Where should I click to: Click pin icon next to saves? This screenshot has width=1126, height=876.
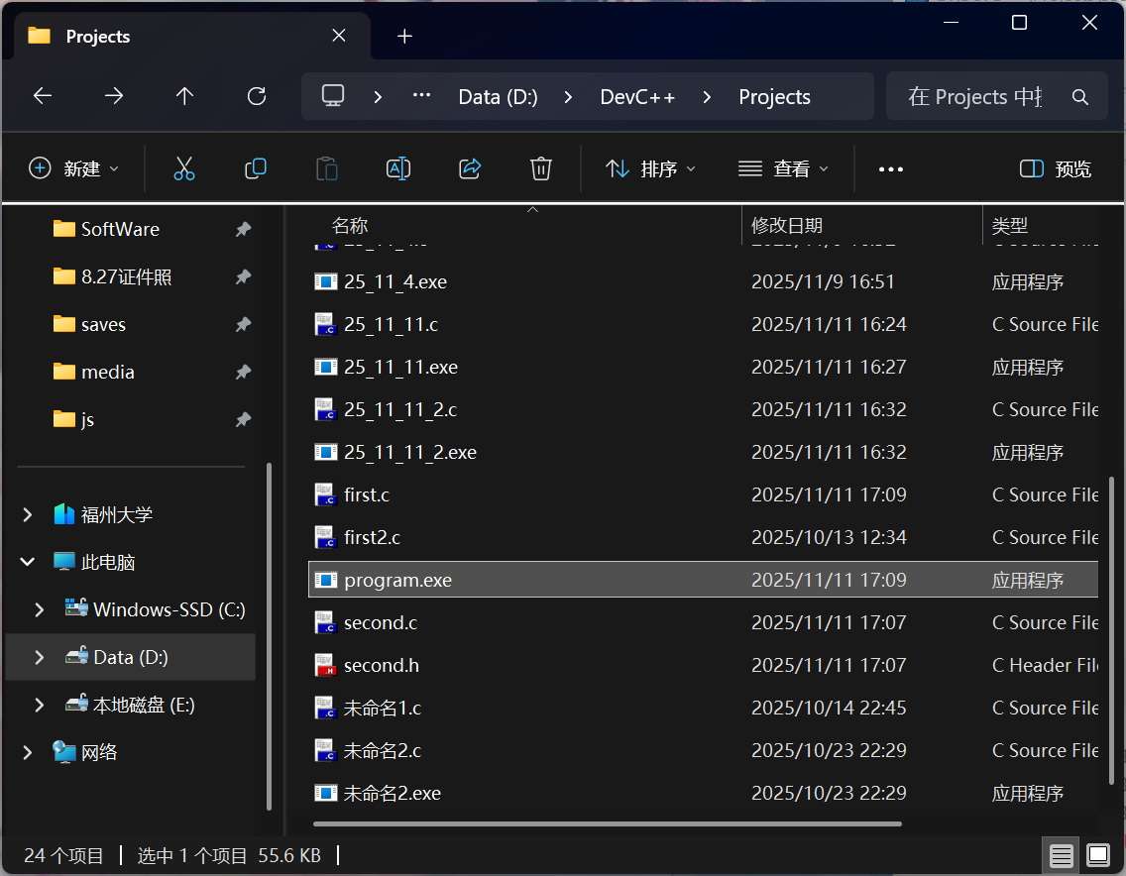click(244, 325)
